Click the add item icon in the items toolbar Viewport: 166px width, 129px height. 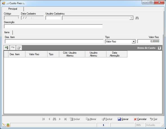pyautogui.click(x=7, y=48)
